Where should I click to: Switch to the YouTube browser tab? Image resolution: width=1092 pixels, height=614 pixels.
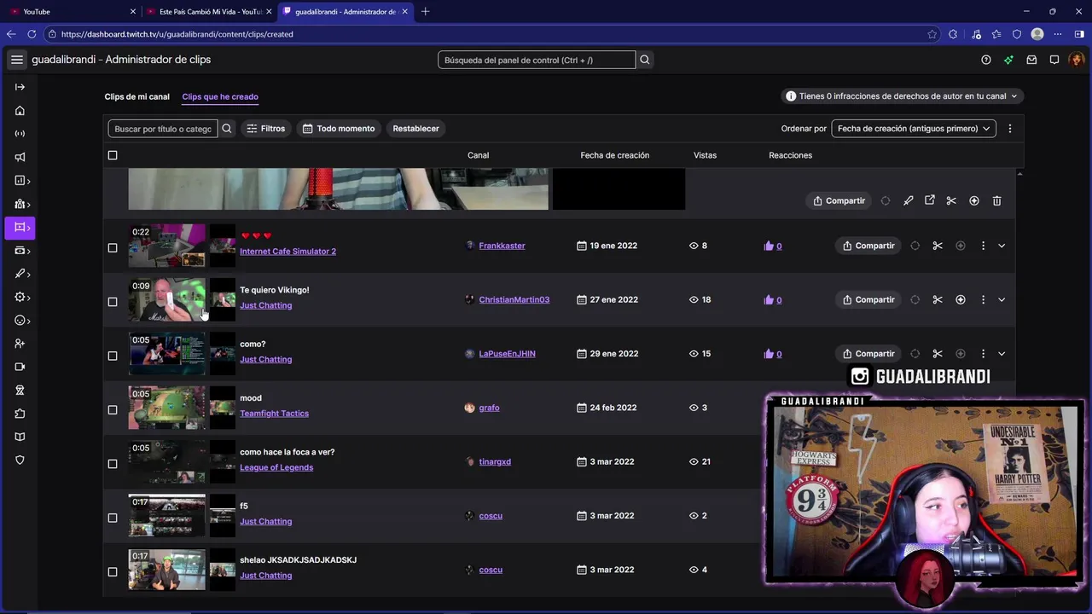point(73,11)
